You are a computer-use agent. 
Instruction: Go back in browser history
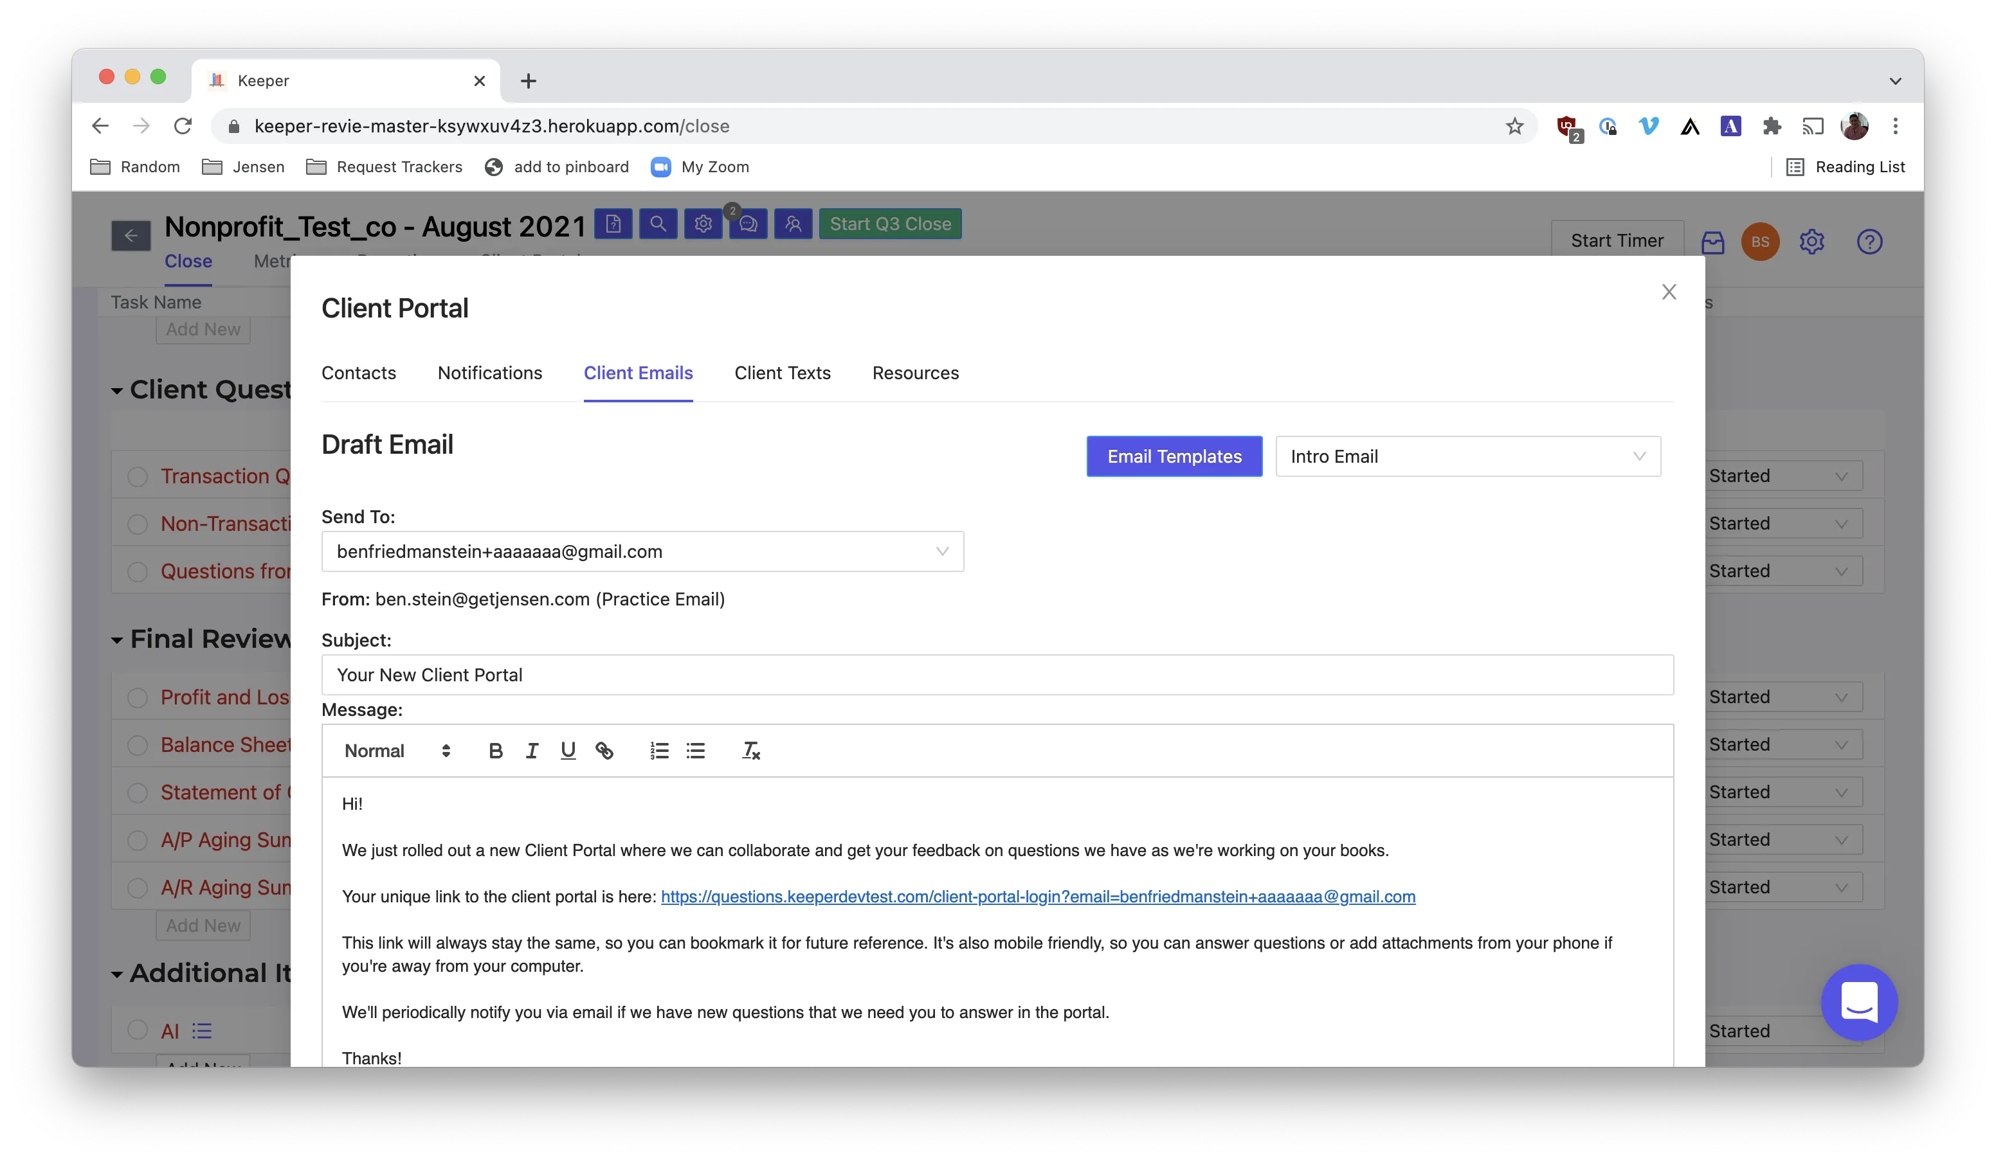click(x=100, y=126)
